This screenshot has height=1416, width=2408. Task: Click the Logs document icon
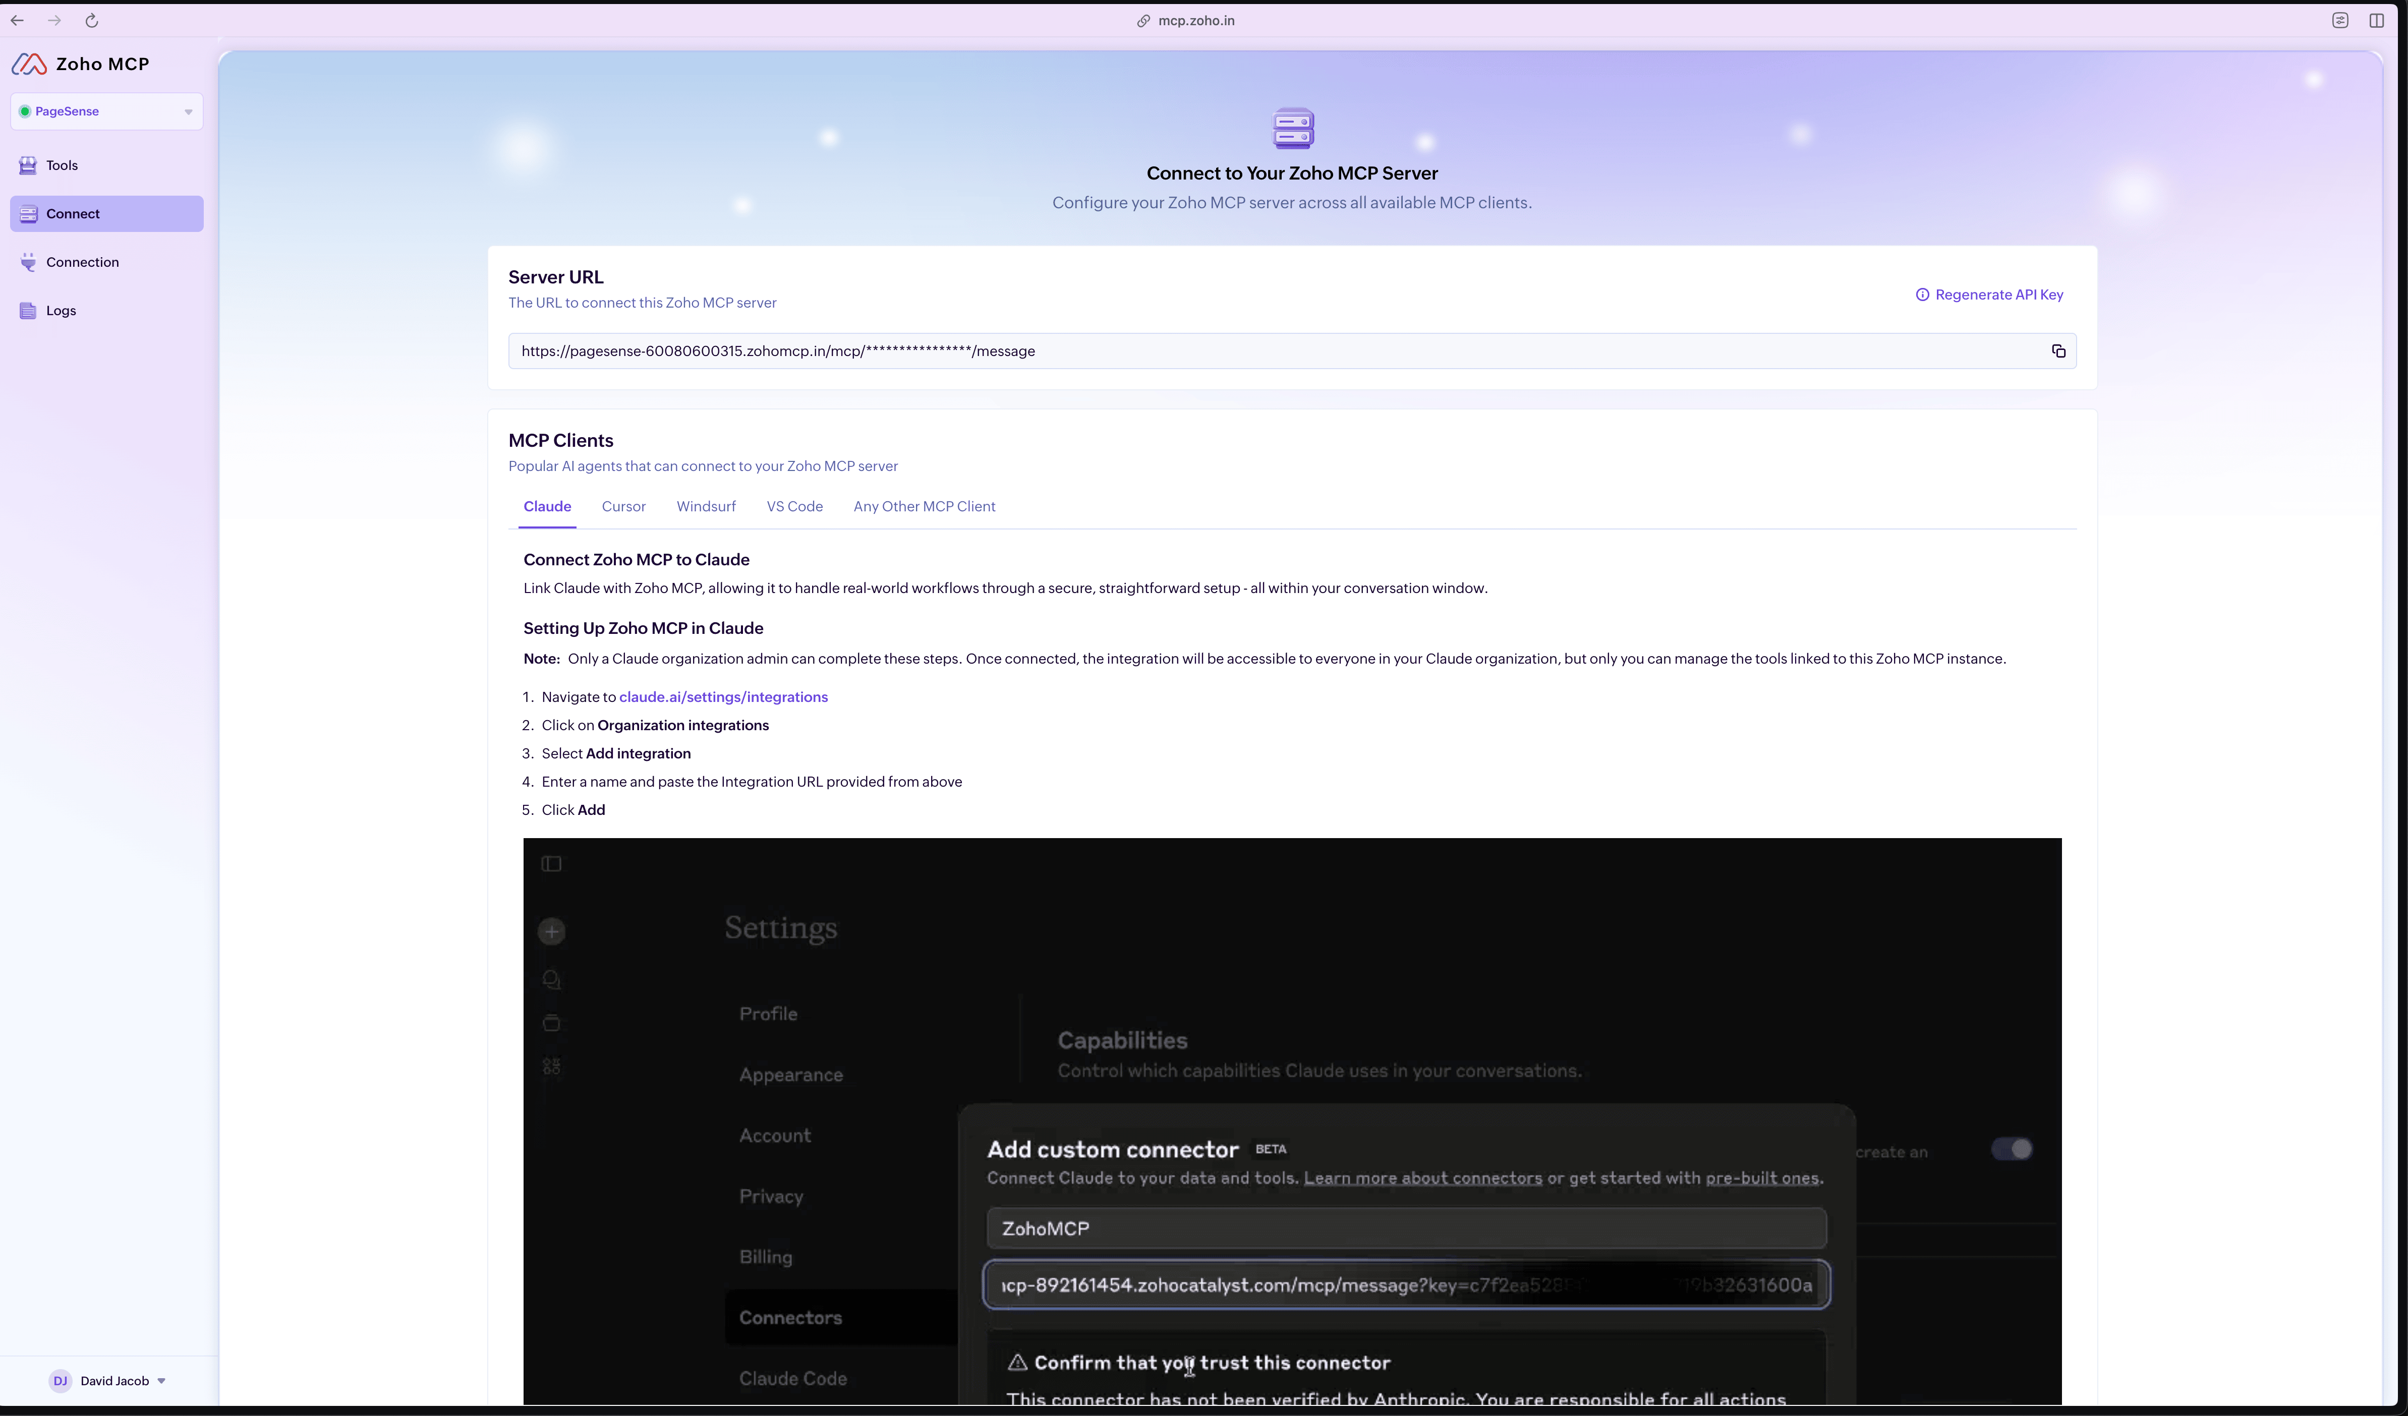tap(29, 311)
